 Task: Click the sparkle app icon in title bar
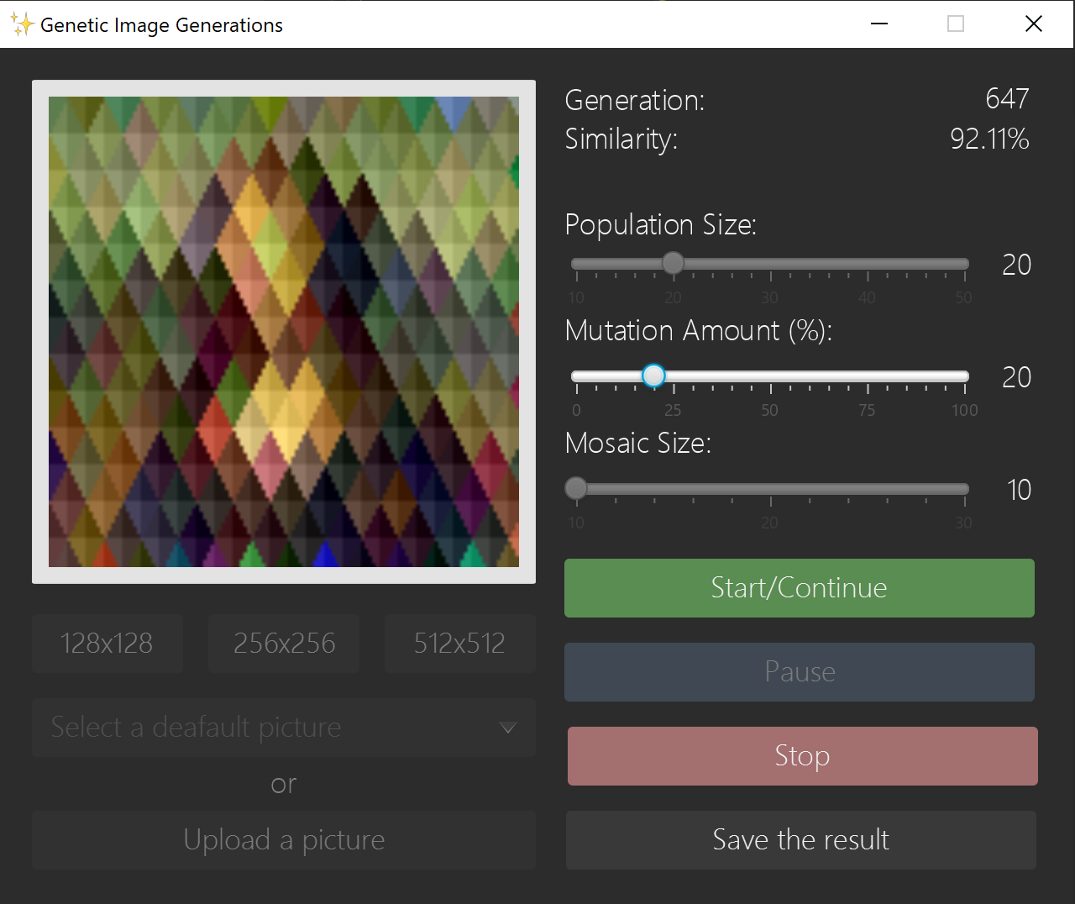(22, 24)
